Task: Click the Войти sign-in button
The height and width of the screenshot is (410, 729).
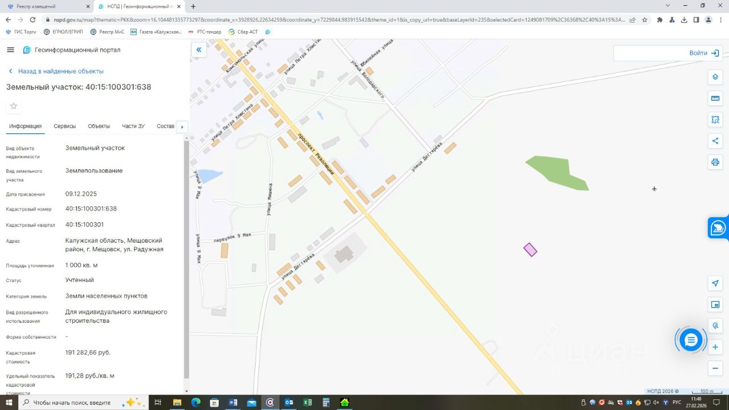Action: (x=705, y=53)
